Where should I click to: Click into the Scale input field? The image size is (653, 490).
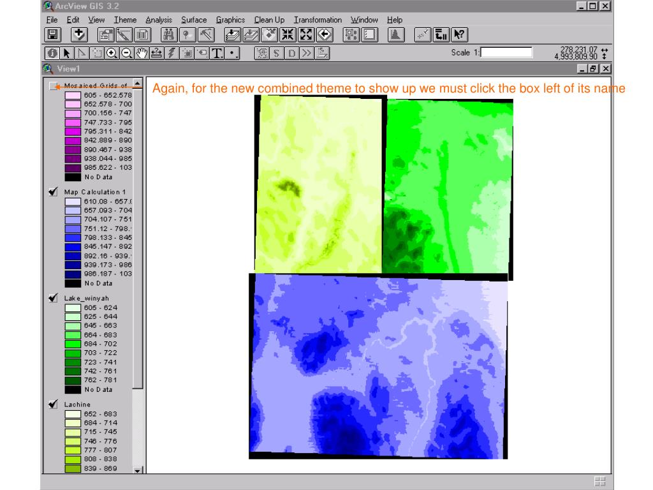[506, 52]
